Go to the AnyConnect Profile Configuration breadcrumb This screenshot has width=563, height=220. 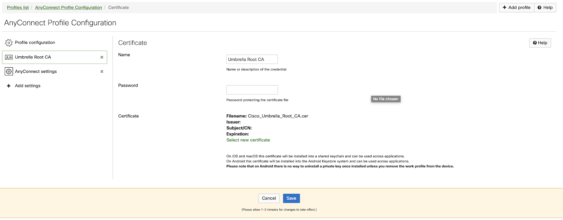point(69,7)
